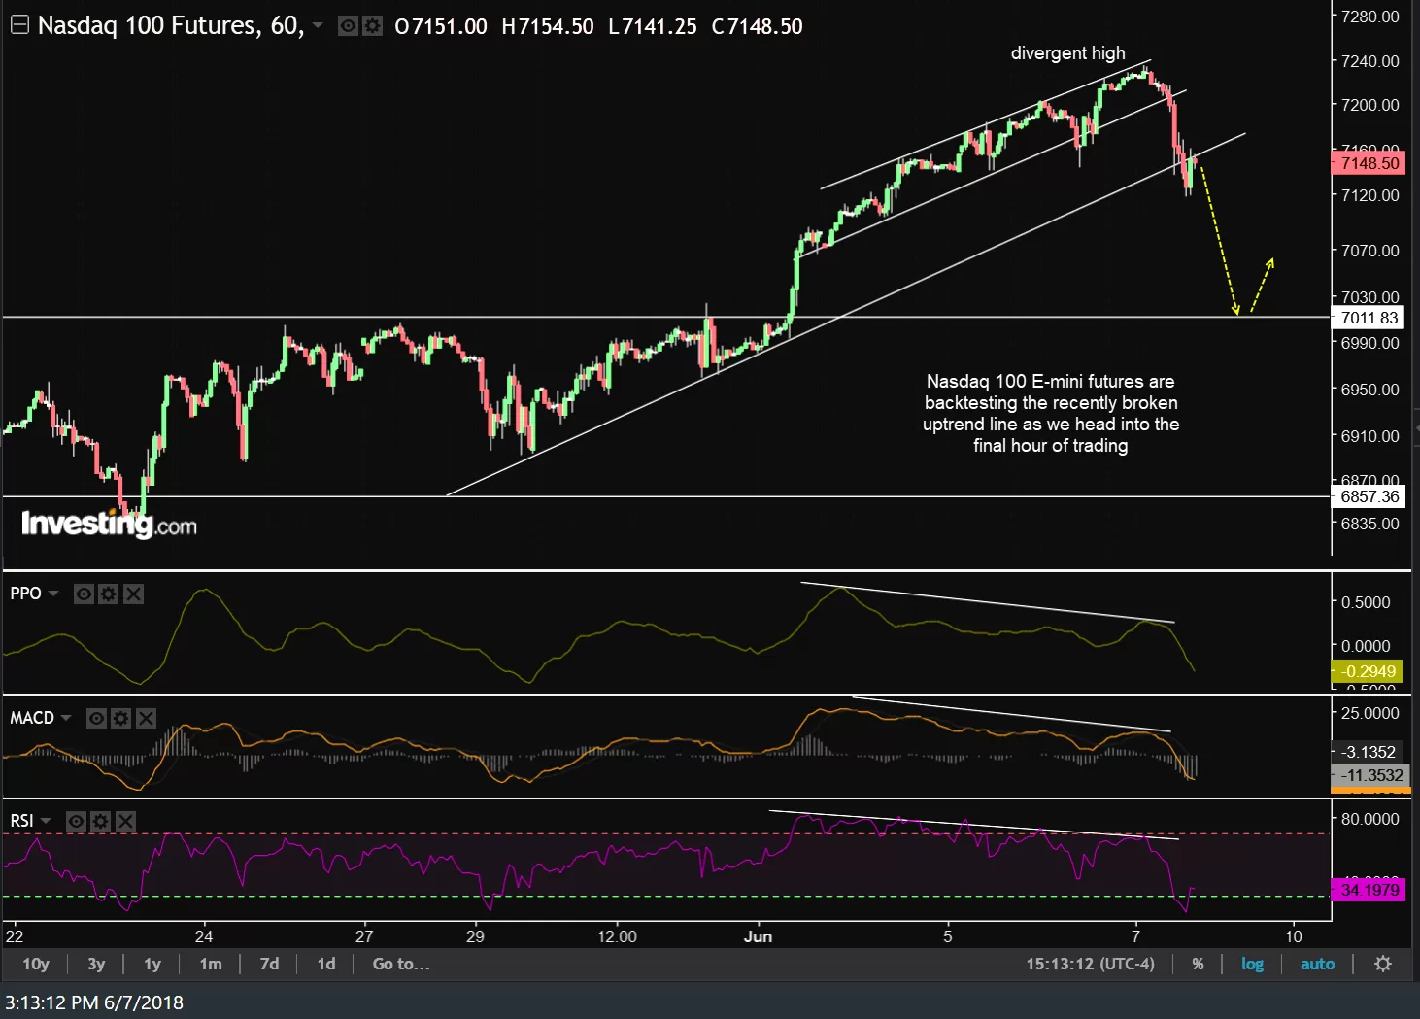Hide the PPO indicator with eye icon

click(85, 594)
